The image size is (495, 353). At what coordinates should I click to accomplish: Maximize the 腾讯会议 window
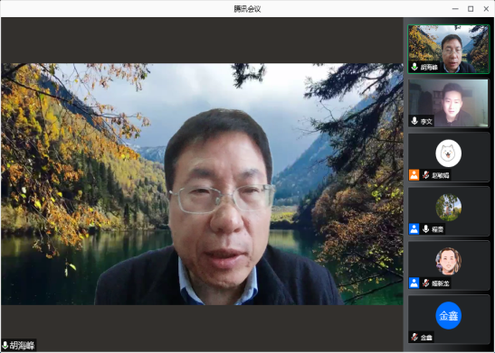[x=471, y=9]
